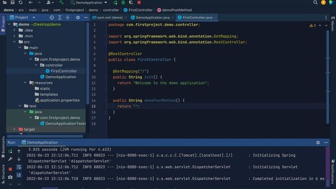Screen dimensions: 336x189
Task: Click the Open folder icon in toolbar
Action: (x=5, y=3)
